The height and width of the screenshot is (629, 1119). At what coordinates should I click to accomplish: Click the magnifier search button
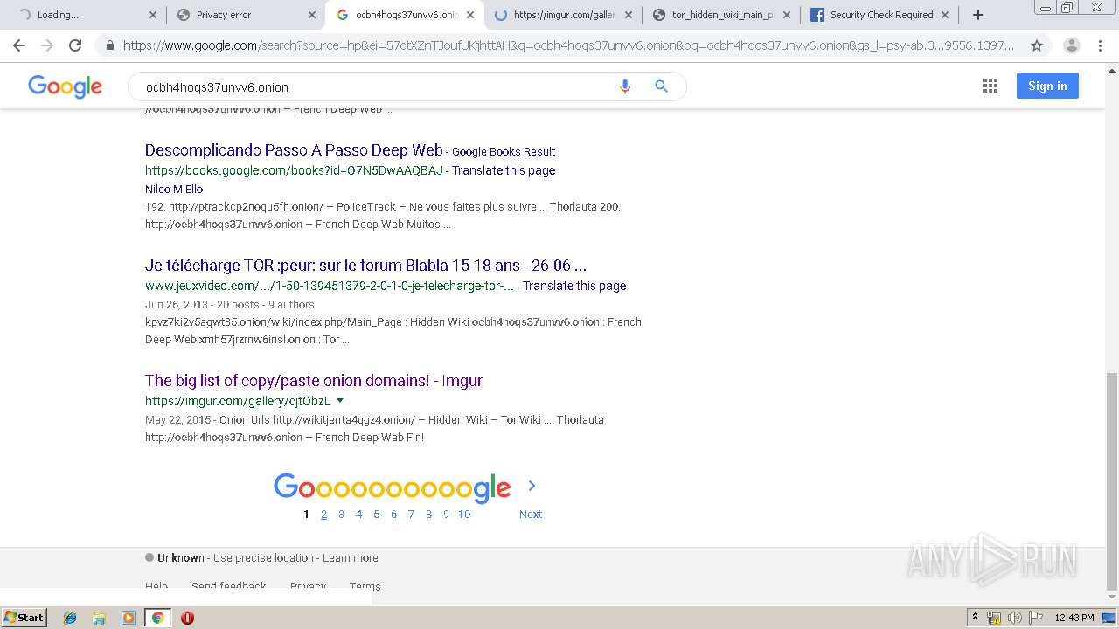coord(661,86)
